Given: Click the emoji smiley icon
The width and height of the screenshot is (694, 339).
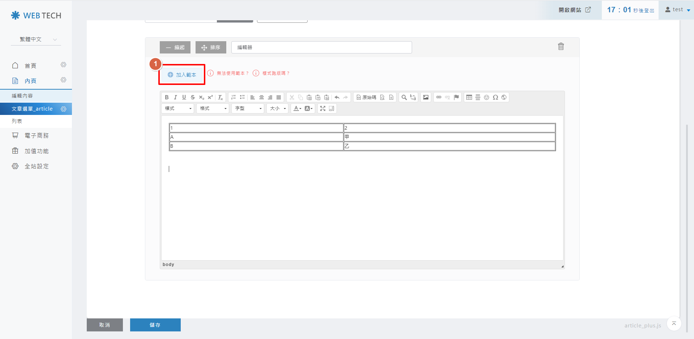Looking at the screenshot, I should click(x=487, y=97).
